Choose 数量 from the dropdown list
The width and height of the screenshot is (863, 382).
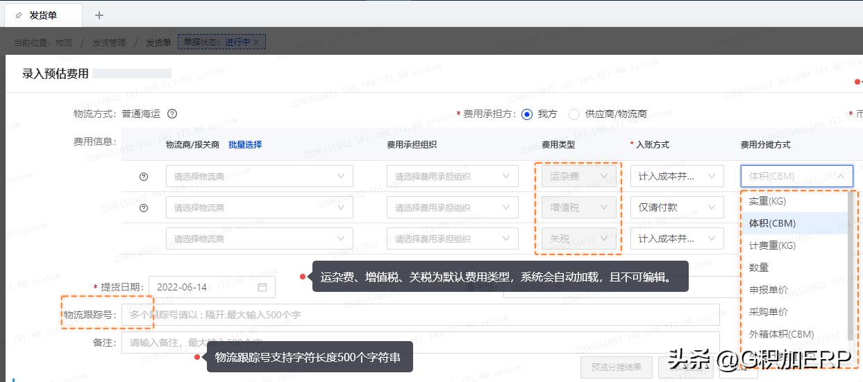pos(794,268)
